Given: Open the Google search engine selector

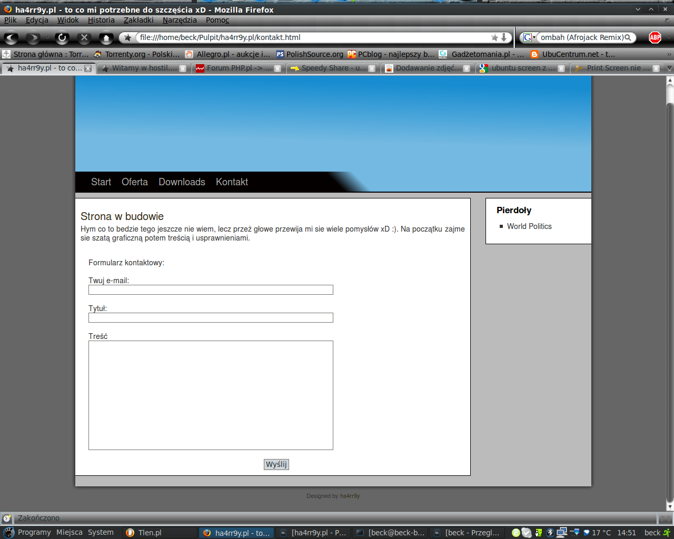Looking at the screenshot, I should click(x=529, y=37).
